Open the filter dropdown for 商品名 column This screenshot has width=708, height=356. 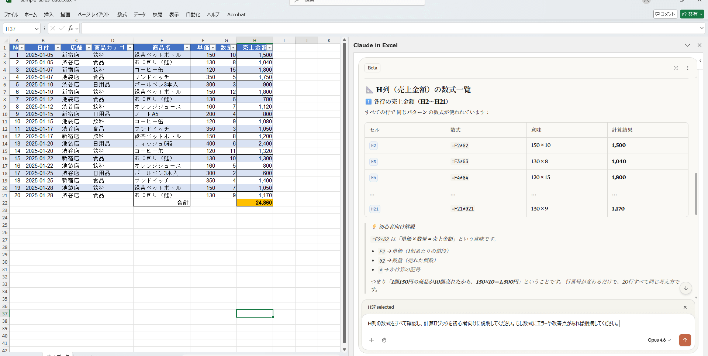click(187, 48)
